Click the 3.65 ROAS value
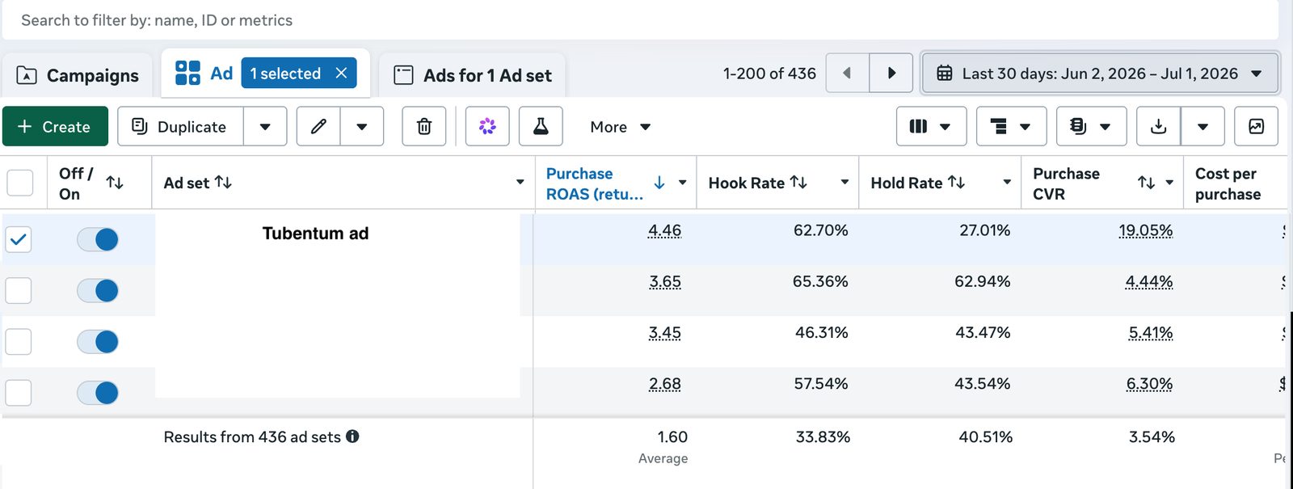 pos(665,281)
